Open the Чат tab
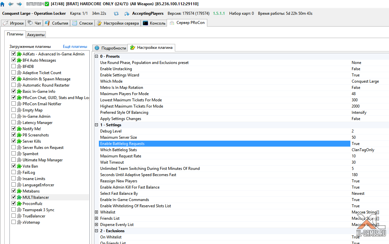This screenshot has height=244, width=389. [34, 23]
